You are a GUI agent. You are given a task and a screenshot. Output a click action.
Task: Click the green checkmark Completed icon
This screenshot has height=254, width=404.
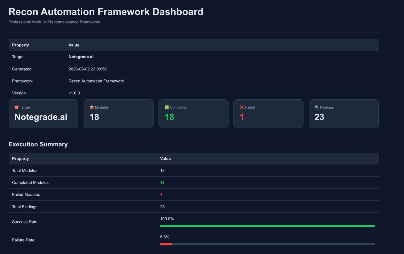[x=167, y=107]
